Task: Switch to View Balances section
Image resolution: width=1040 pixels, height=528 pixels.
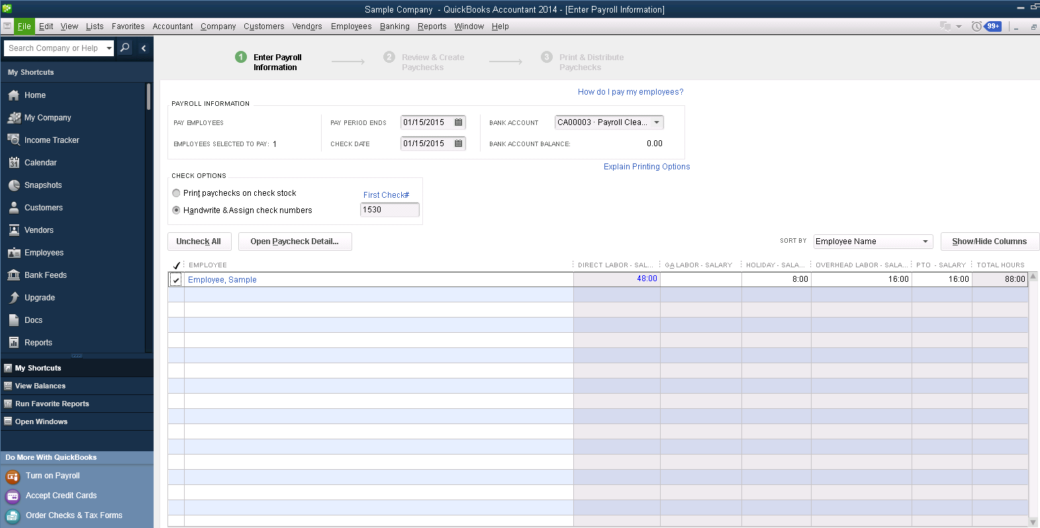Action: click(77, 386)
